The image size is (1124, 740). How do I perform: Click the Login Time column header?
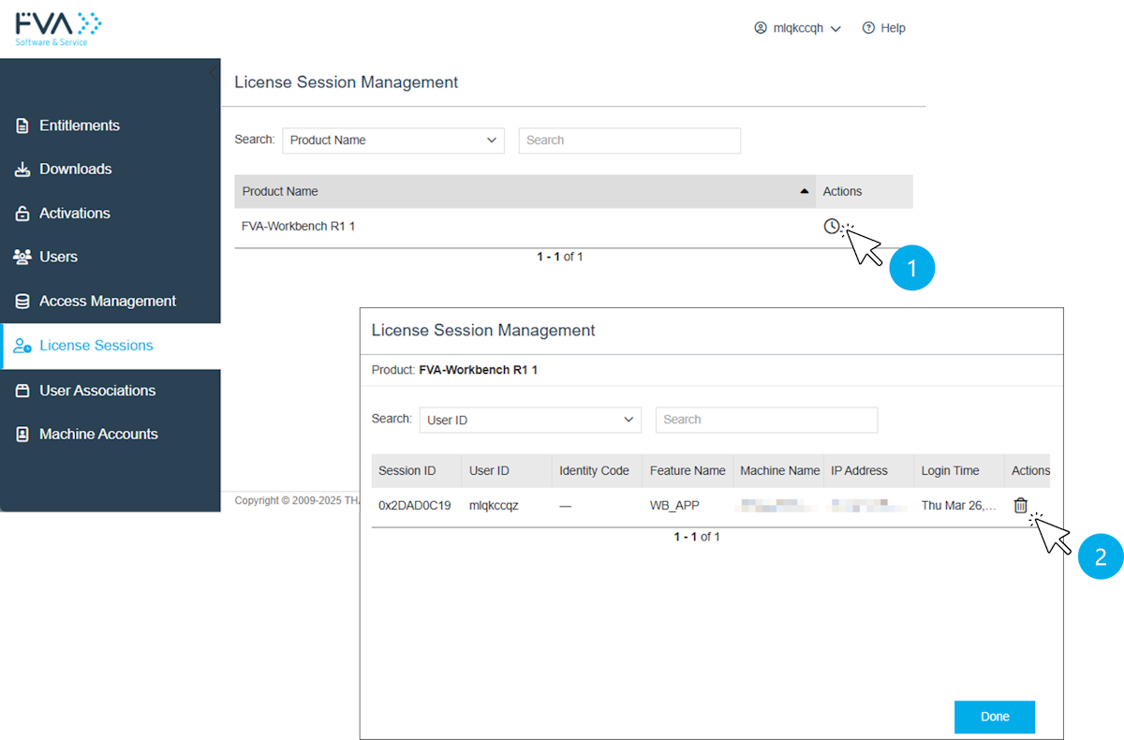point(950,471)
